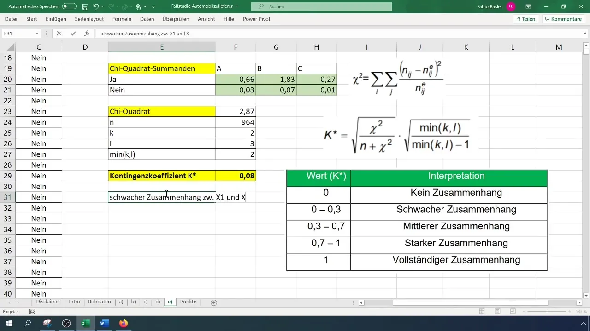This screenshot has height=331, width=590.
Task: Open the Datei menu
Action: click(11, 19)
